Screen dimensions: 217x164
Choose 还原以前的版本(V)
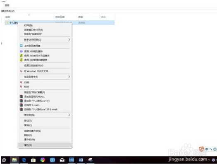coord(34,65)
